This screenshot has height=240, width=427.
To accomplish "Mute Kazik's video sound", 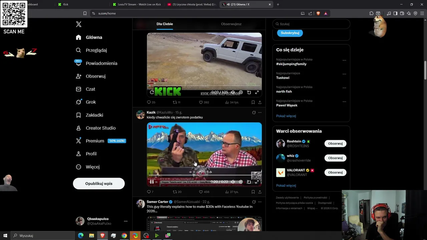I will coord(233,182).
